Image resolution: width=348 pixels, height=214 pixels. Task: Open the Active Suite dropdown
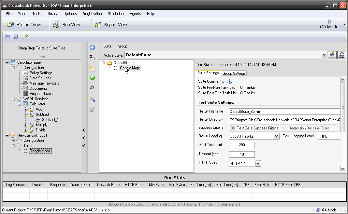tap(324, 55)
